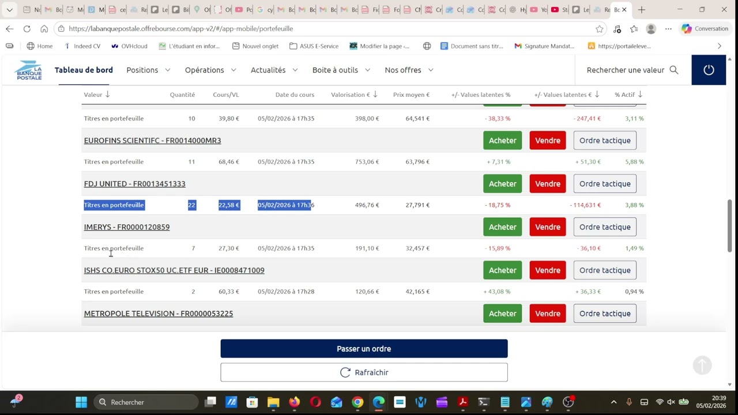Open IMERYS - FR0000120859 link
Viewport: 738px width, 415px height.
coord(127,227)
